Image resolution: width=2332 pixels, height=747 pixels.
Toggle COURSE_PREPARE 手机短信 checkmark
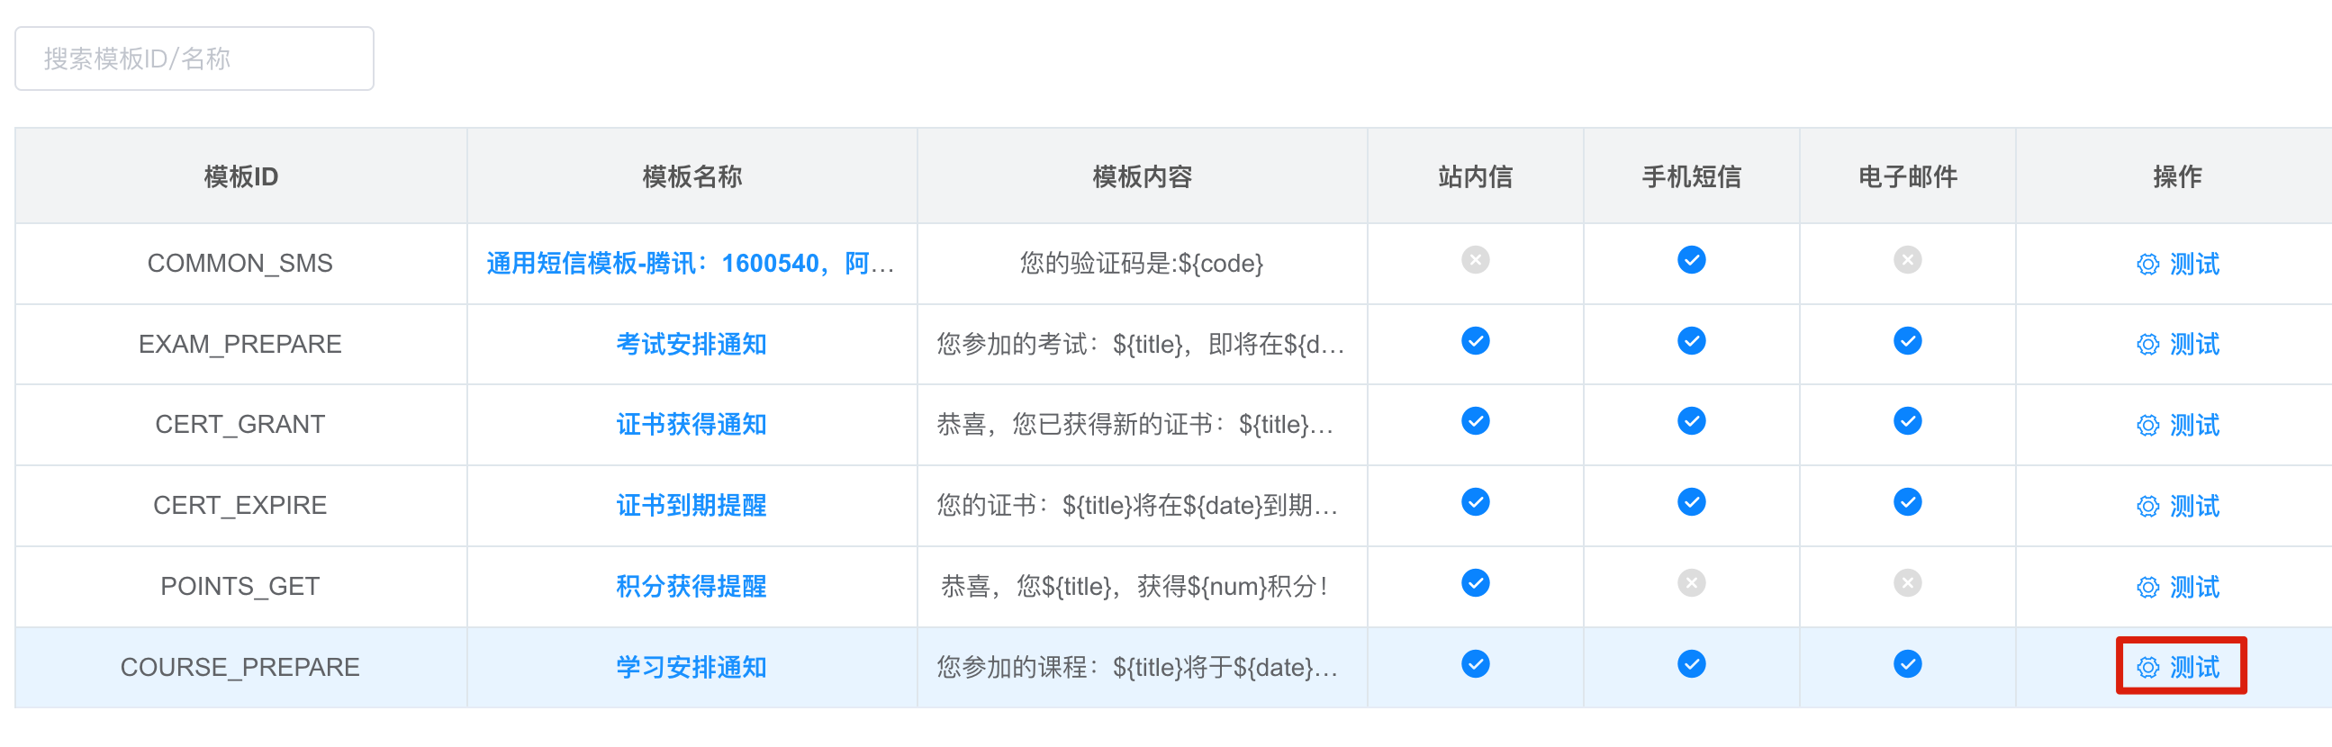click(1691, 664)
